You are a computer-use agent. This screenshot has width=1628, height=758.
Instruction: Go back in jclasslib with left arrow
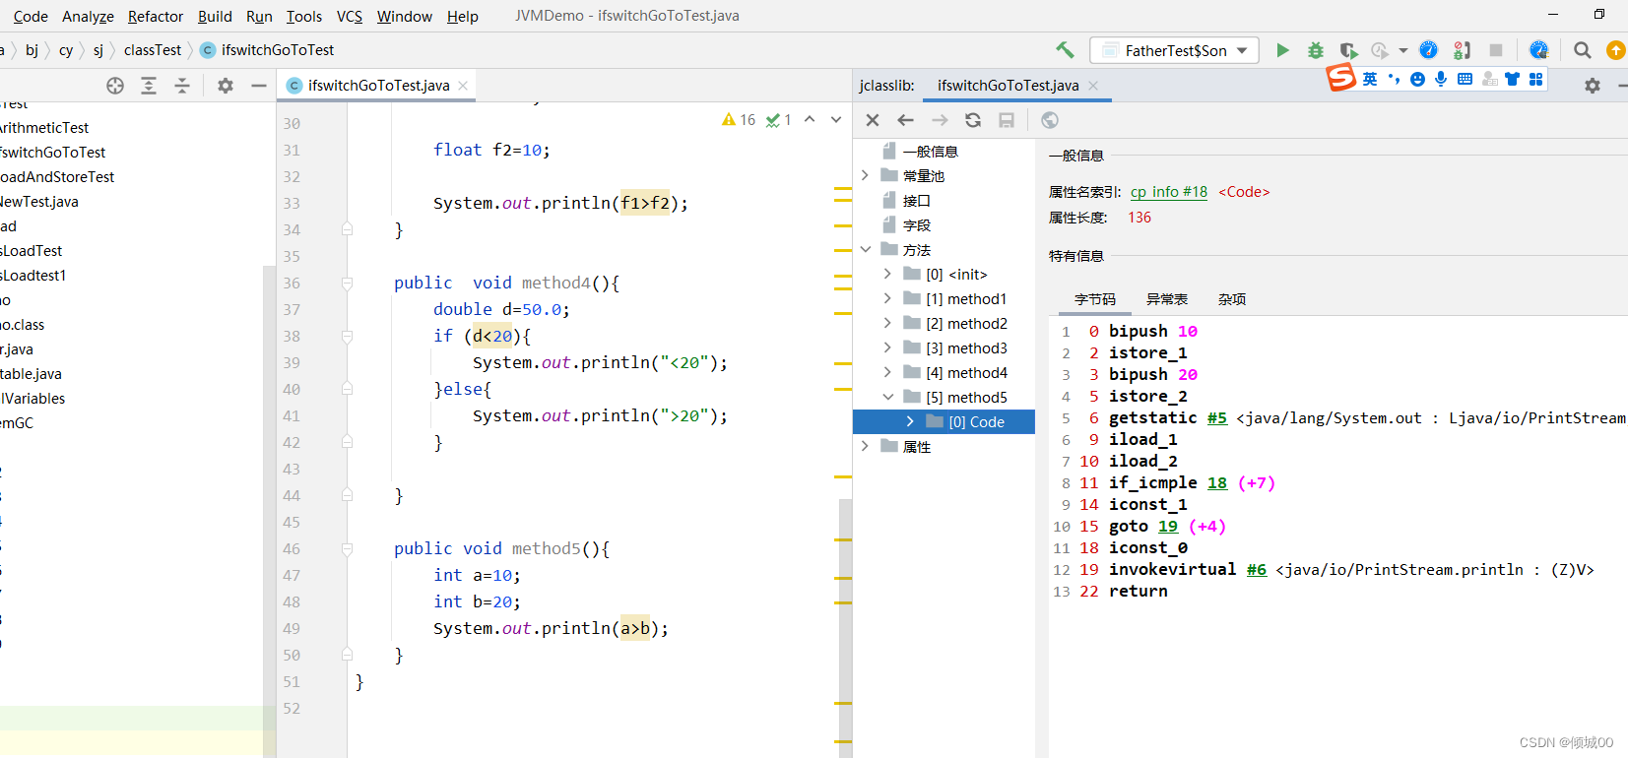[906, 120]
